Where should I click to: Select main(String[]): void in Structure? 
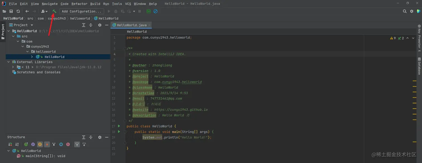click(x=45, y=156)
